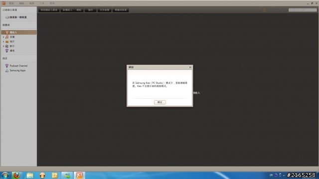The height and width of the screenshot is (179, 319).
Task: Click the 另存新檔 (save as) toolbar button
Action: click(105, 10)
